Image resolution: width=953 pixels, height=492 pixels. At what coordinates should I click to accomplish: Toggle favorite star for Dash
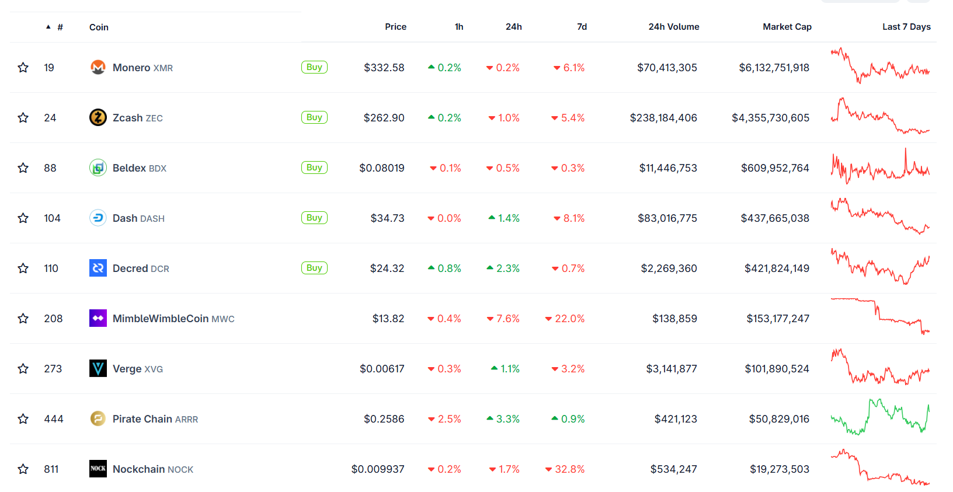pyautogui.click(x=23, y=218)
